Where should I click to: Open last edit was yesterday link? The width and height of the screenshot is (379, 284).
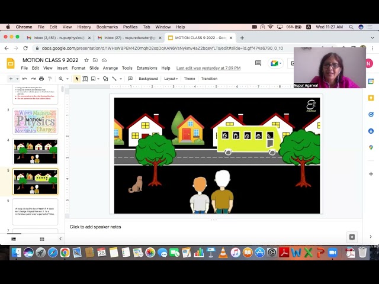click(x=208, y=69)
